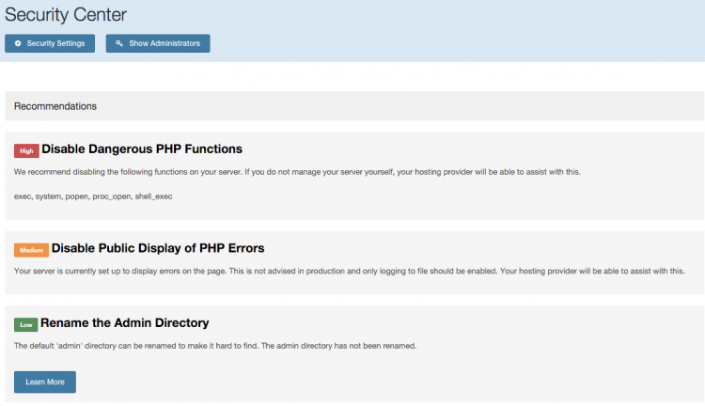Screen dimensions: 705x406
Task: Select the orange Medium severity badge
Action: (31, 250)
